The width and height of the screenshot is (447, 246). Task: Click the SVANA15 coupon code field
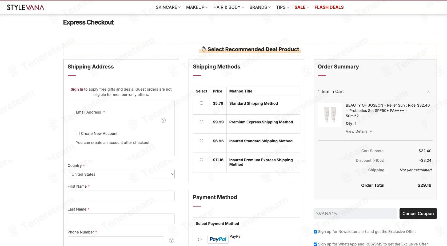tap(355, 213)
